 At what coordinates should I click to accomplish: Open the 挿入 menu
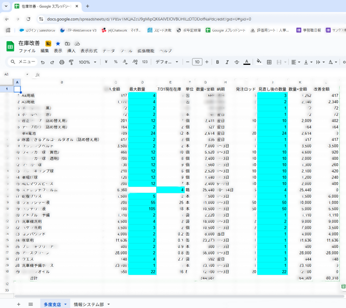click(x=71, y=51)
